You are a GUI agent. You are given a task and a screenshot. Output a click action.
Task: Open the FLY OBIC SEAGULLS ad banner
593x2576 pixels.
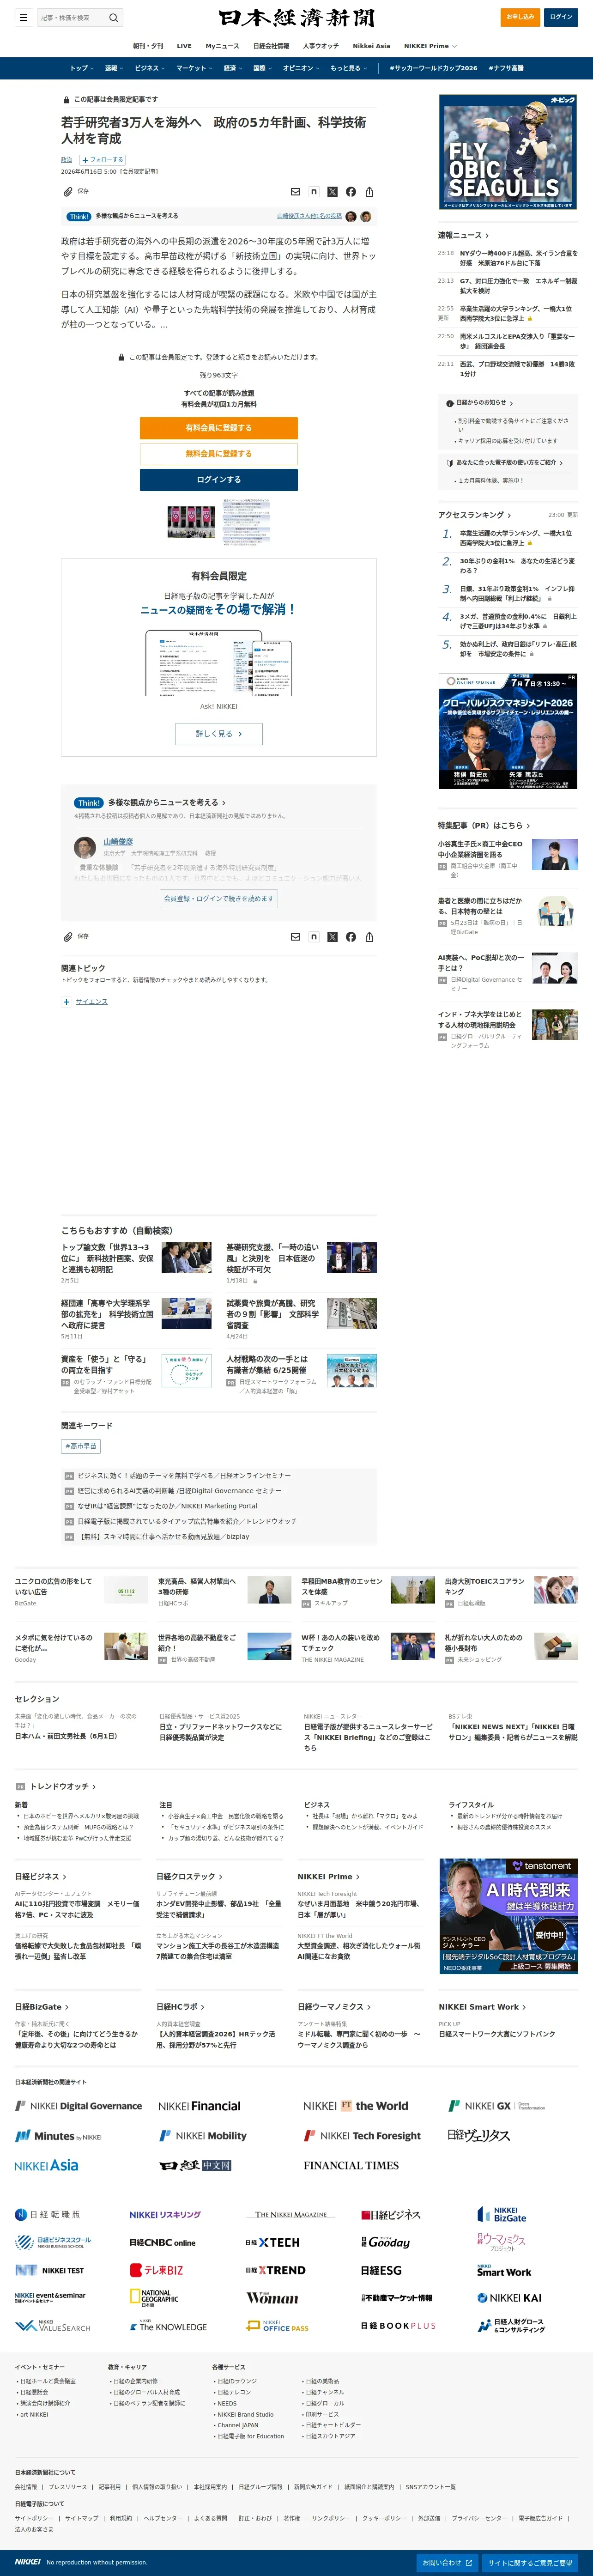point(508,152)
